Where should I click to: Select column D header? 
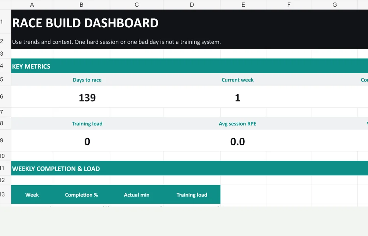point(192,5)
